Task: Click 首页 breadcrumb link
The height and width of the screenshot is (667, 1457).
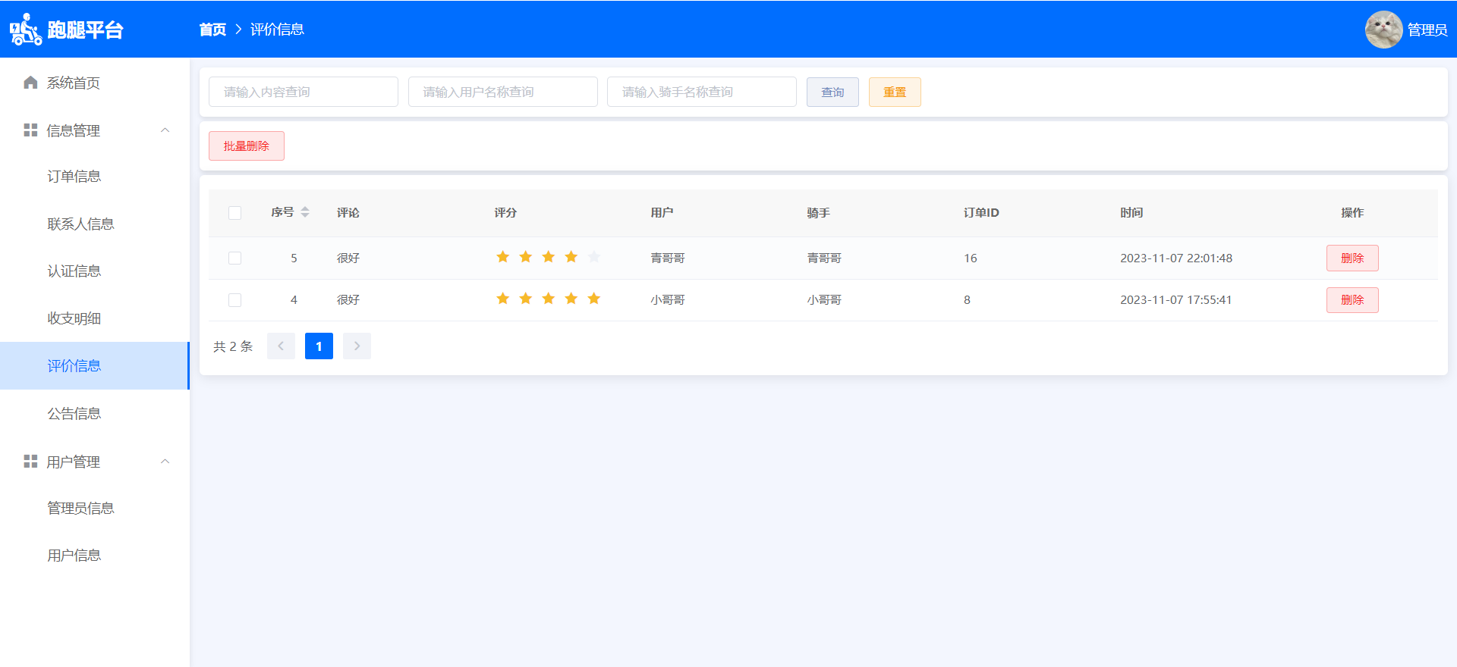Action: click(x=212, y=30)
